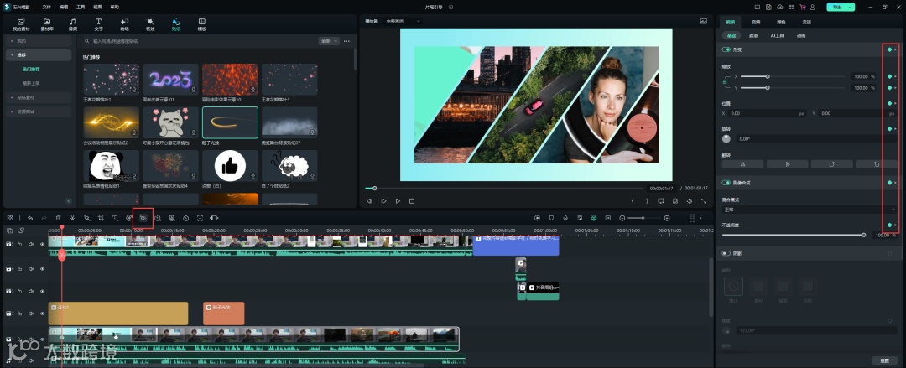Open the three-dots more options menu

pyautogui.click(x=346, y=41)
